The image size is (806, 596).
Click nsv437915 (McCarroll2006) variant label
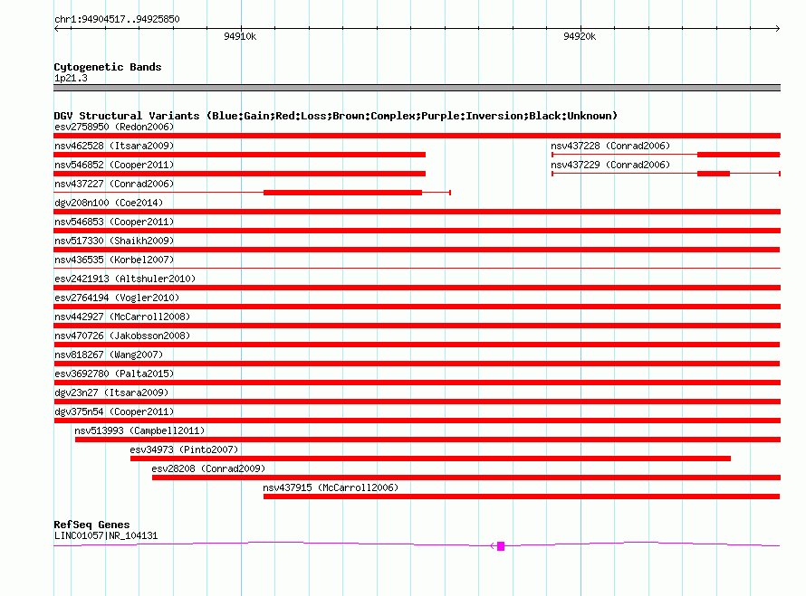click(x=331, y=487)
